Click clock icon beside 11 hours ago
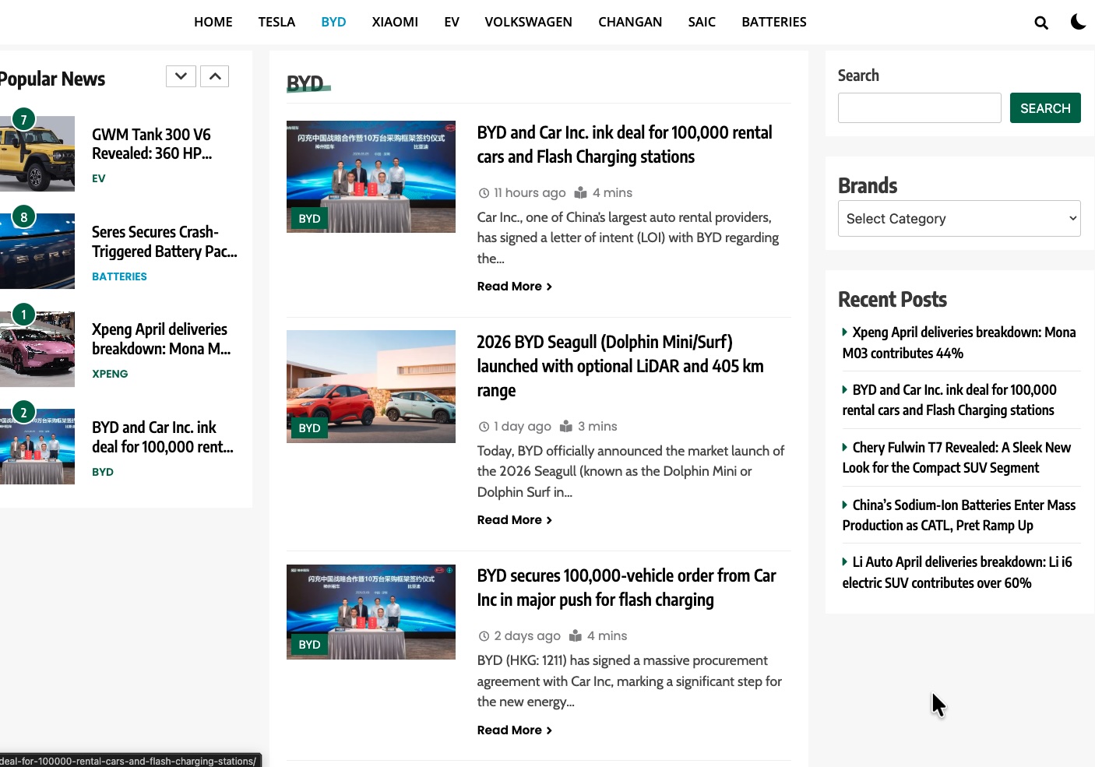 [x=484, y=193]
